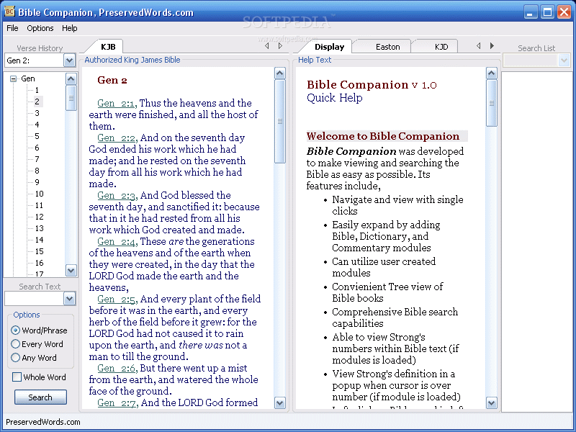576x432 pixels.
Task: Click the Search Text input field
Action: click(x=34, y=299)
